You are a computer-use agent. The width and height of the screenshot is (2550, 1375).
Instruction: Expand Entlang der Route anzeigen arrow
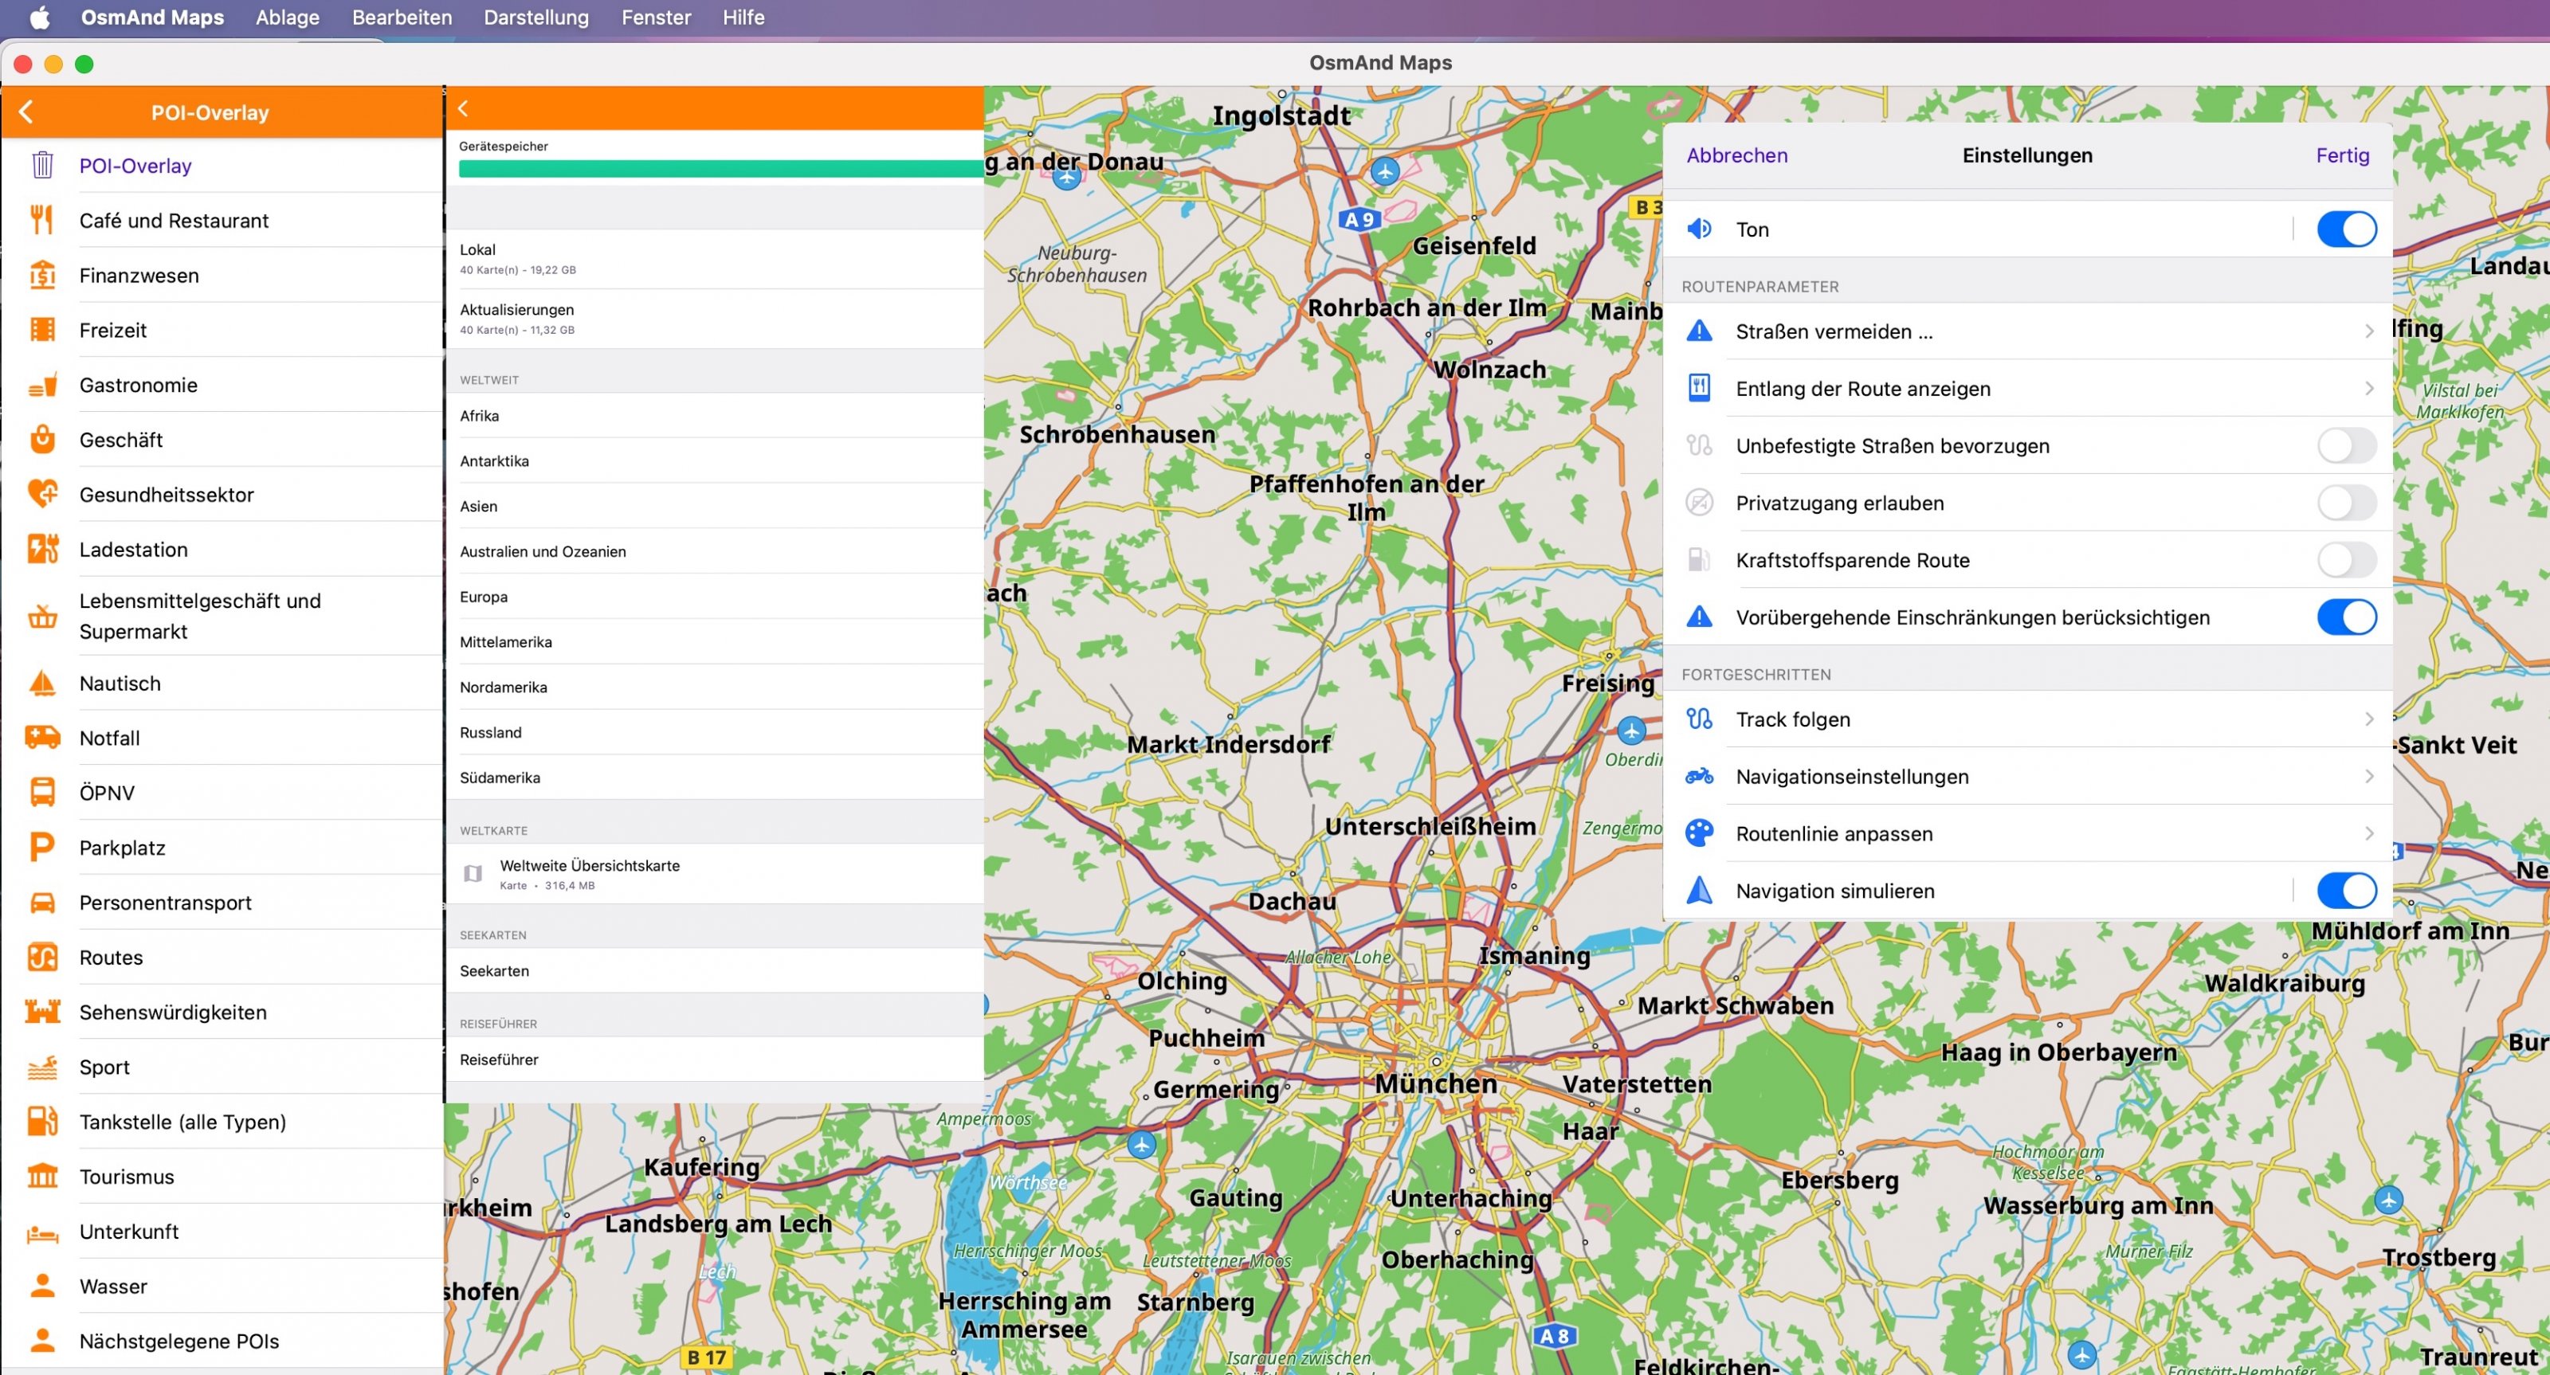[x=2369, y=388]
